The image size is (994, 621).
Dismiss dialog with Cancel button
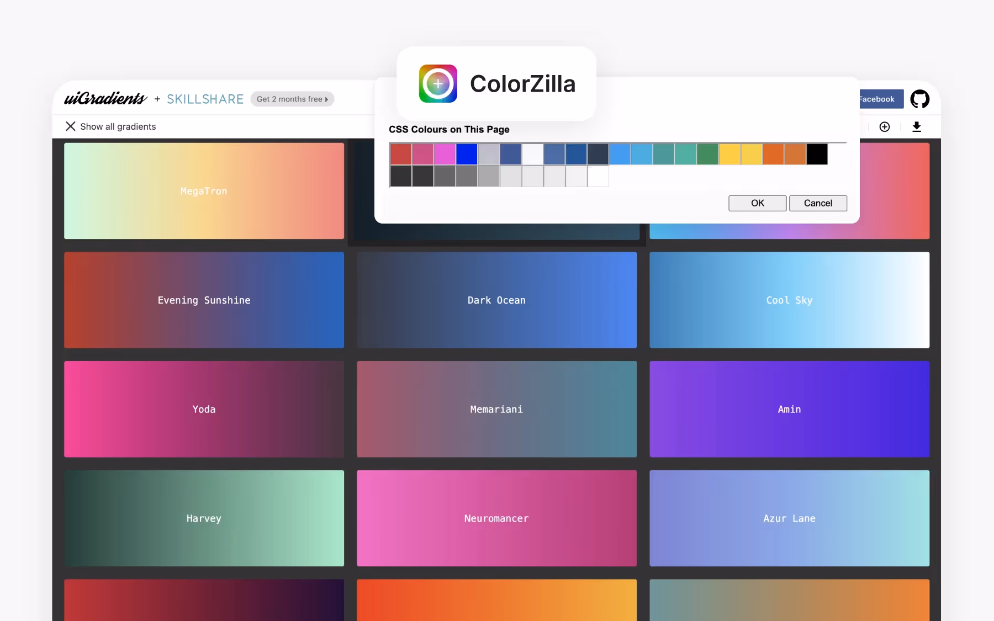(818, 203)
